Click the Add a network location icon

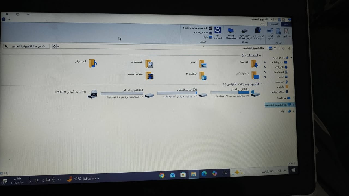tap(231, 31)
